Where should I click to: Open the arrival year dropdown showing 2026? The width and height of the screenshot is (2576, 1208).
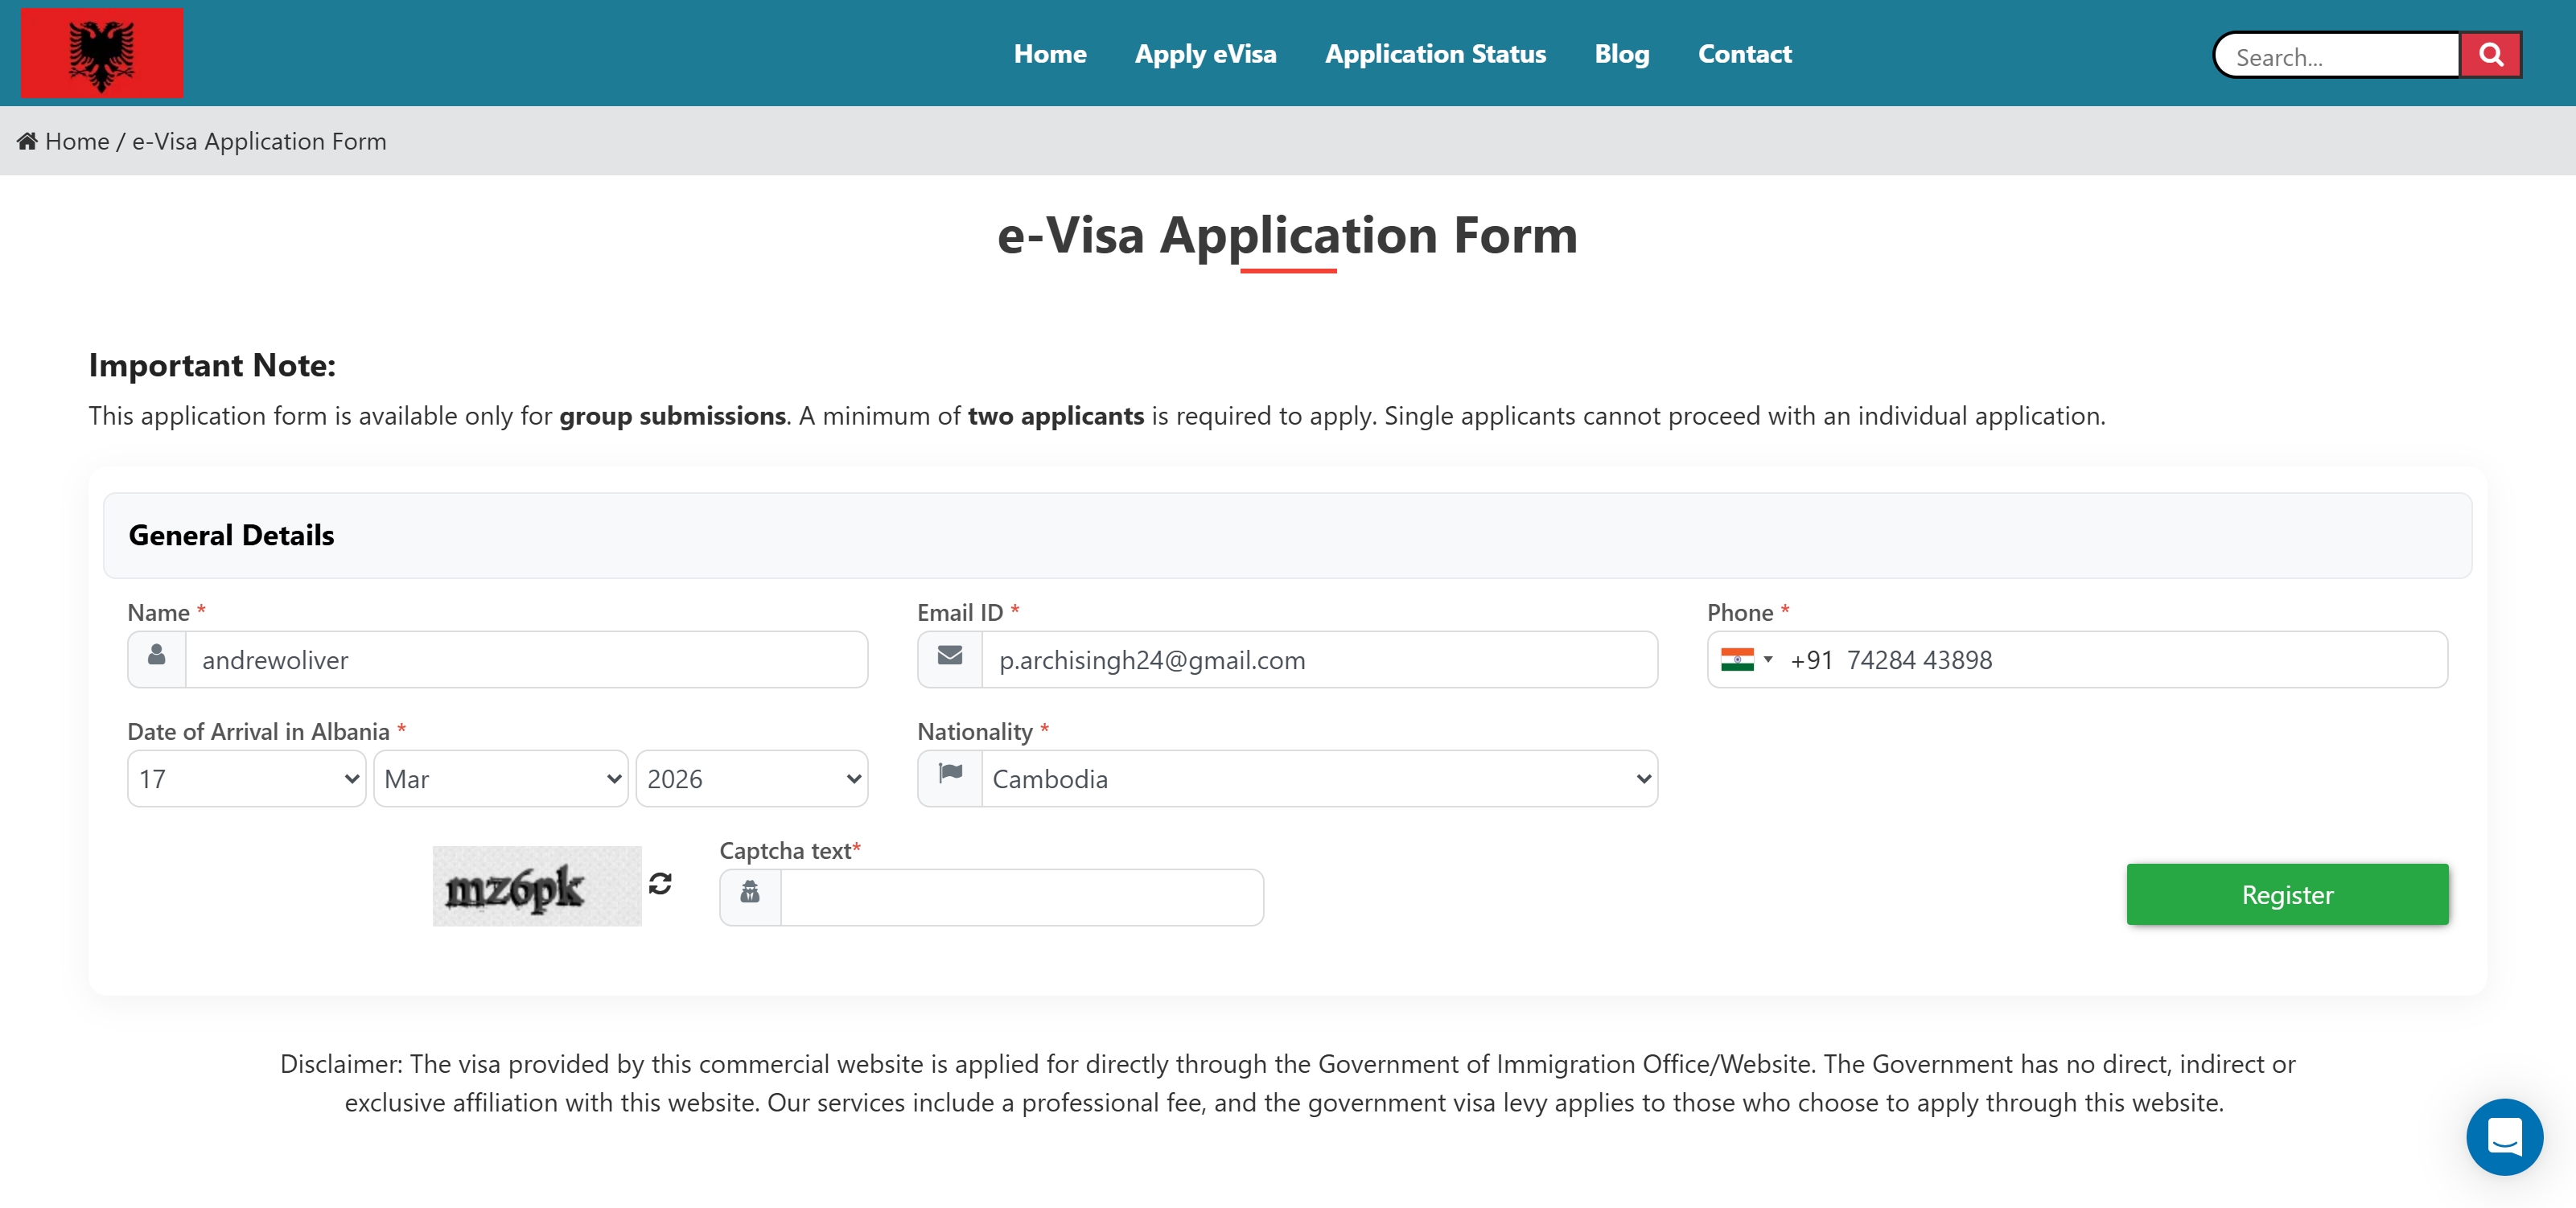coord(752,778)
